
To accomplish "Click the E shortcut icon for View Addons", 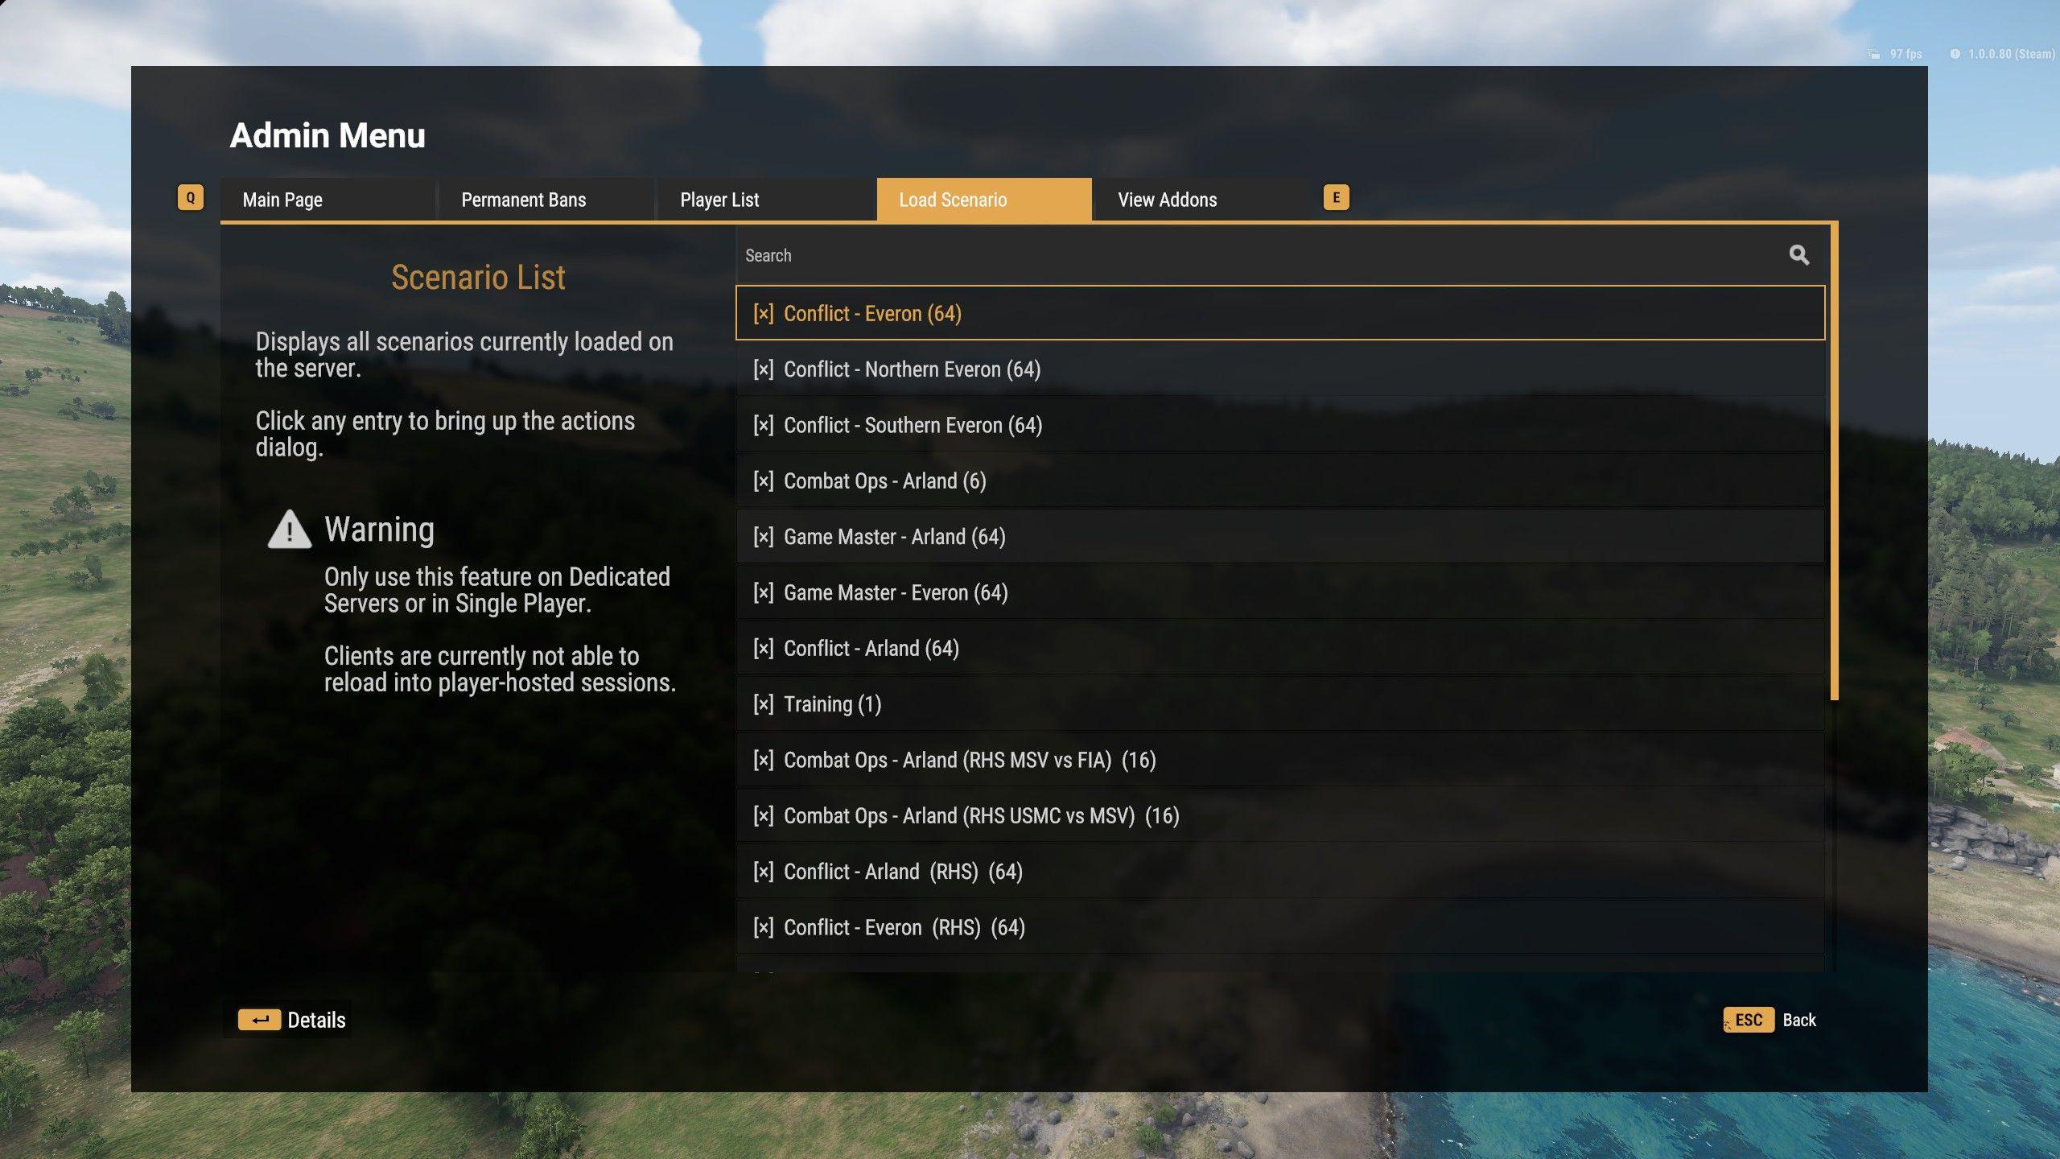I will [1336, 198].
